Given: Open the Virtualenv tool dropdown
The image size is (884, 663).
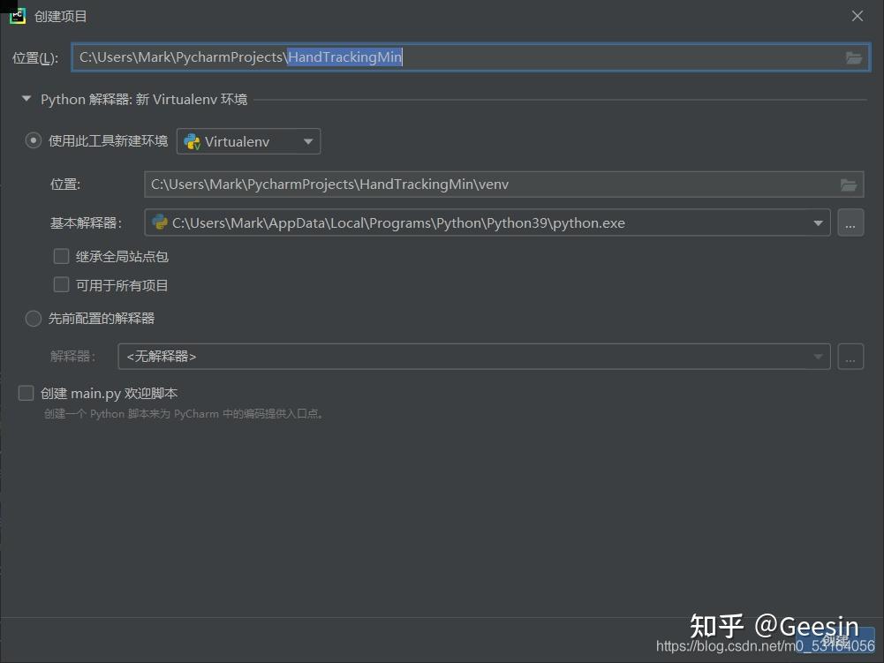Looking at the screenshot, I should point(307,141).
